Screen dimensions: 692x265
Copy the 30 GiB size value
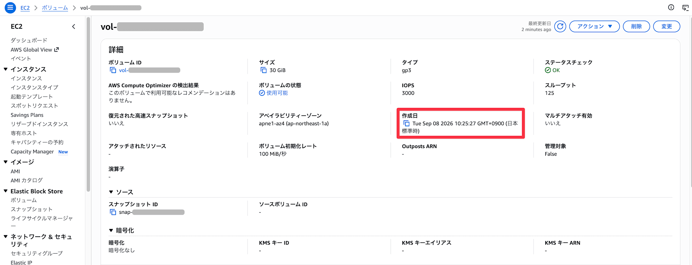pos(263,70)
